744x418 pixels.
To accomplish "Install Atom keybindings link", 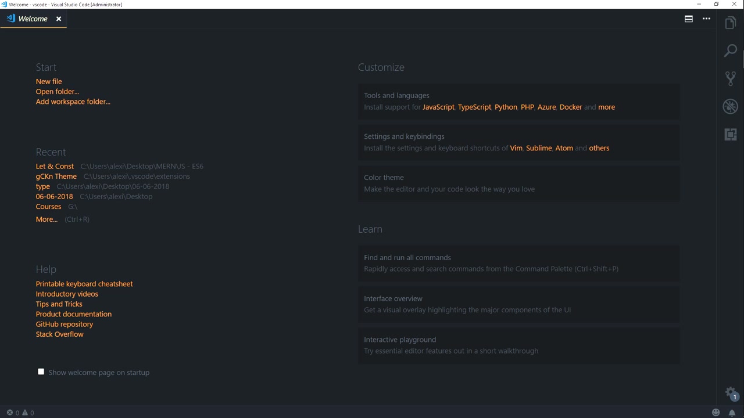I will (564, 148).
